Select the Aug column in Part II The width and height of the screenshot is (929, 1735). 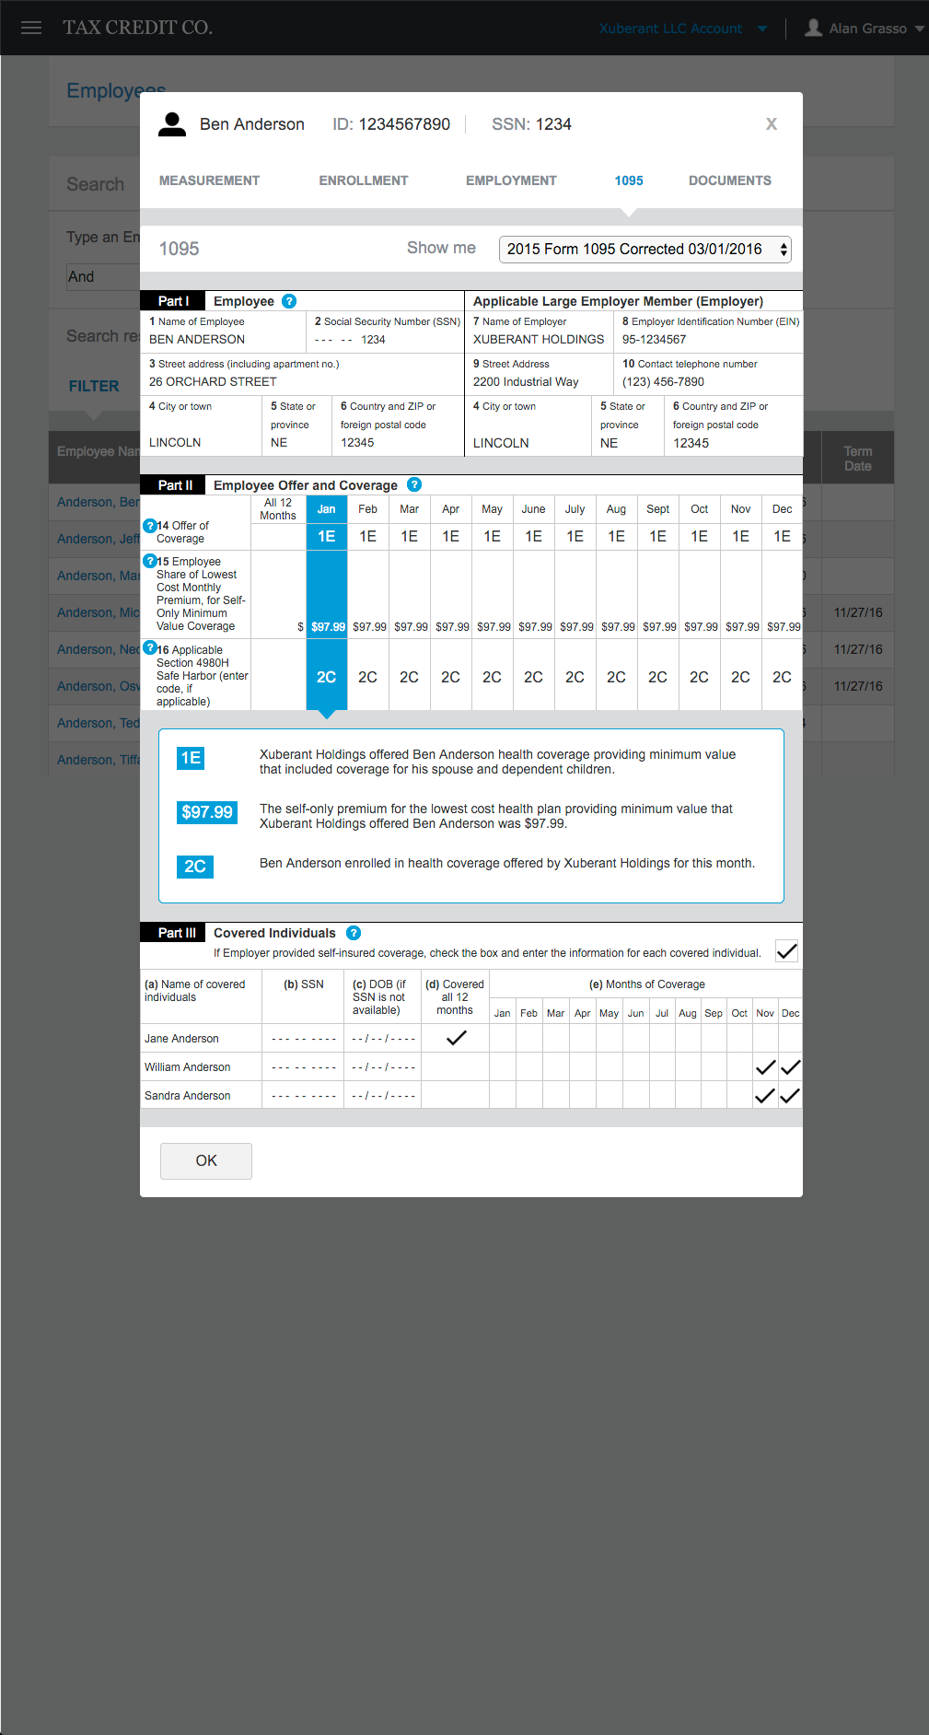[x=617, y=509]
